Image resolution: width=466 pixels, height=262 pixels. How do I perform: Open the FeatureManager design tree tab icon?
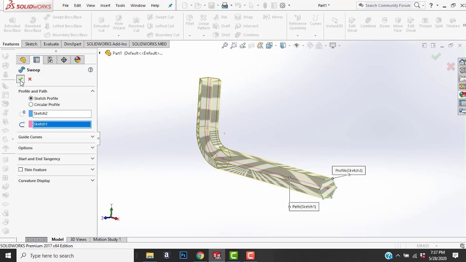(x=23, y=60)
